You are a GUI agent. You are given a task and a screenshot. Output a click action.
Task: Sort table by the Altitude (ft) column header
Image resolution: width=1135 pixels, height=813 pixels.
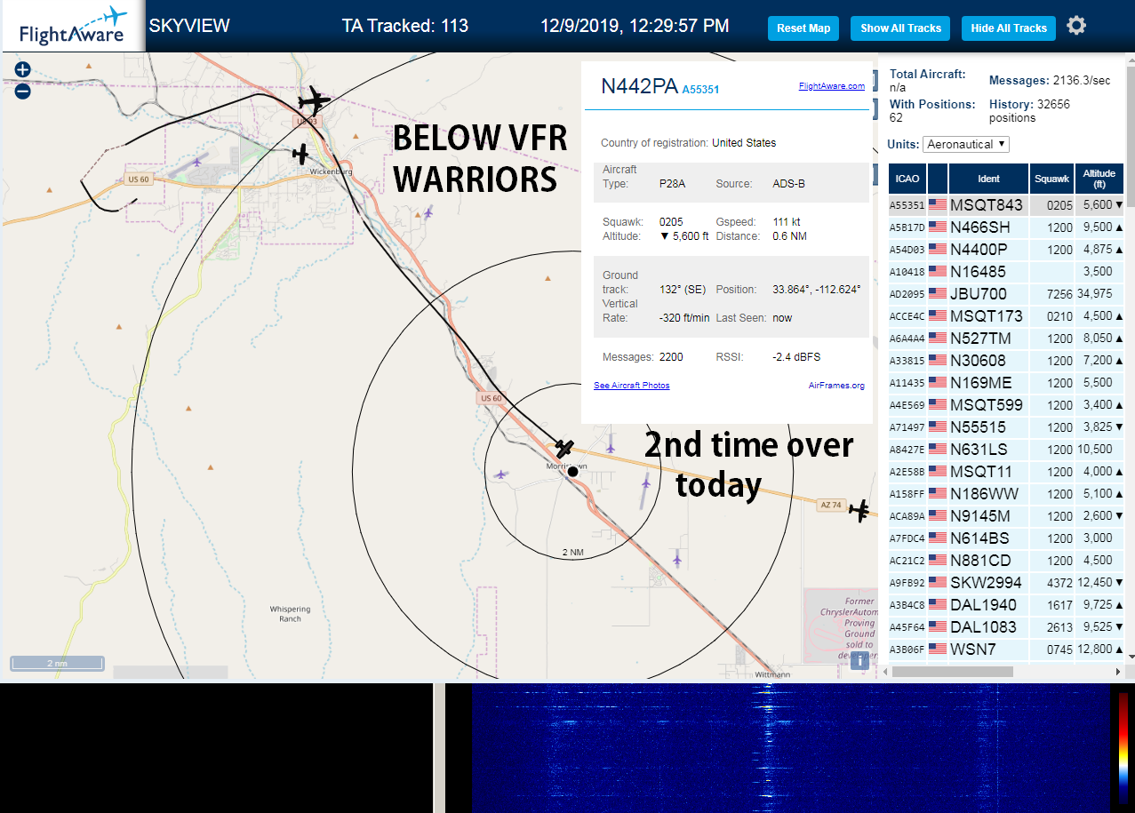(x=1099, y=179)
